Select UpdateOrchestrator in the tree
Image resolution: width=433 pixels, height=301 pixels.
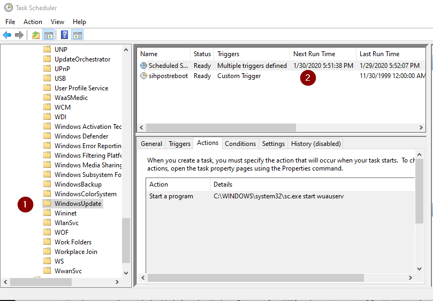pyautogui.click(x=82, y=59)
